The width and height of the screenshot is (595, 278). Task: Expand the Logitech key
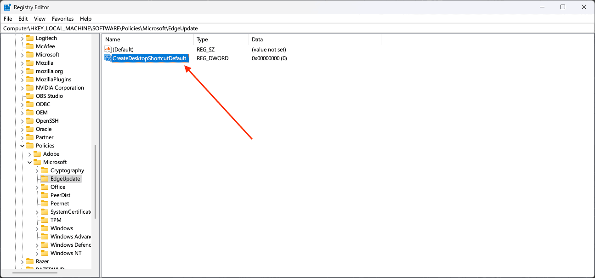22,38
